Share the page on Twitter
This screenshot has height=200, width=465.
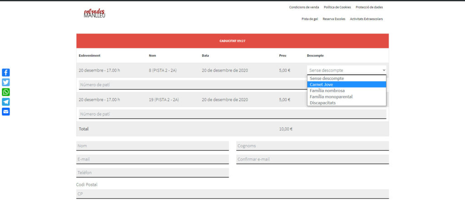click(x=6, y=82)
